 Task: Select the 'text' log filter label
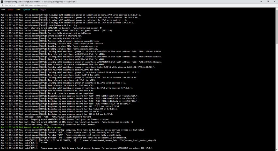(x=3, y=9)
